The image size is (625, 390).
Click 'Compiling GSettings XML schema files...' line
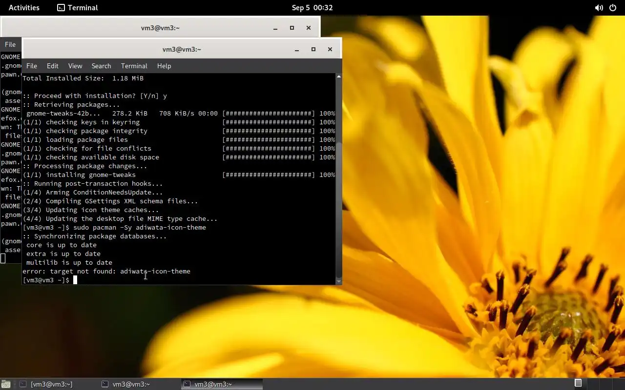110,201
